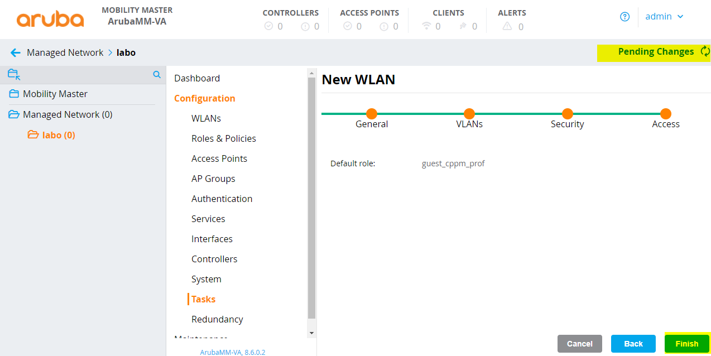Viewport: 711px width, 356px height.
Task: Click ArubaMM-VA, 8.6.0.2 version link
Action: coord(233,352)
